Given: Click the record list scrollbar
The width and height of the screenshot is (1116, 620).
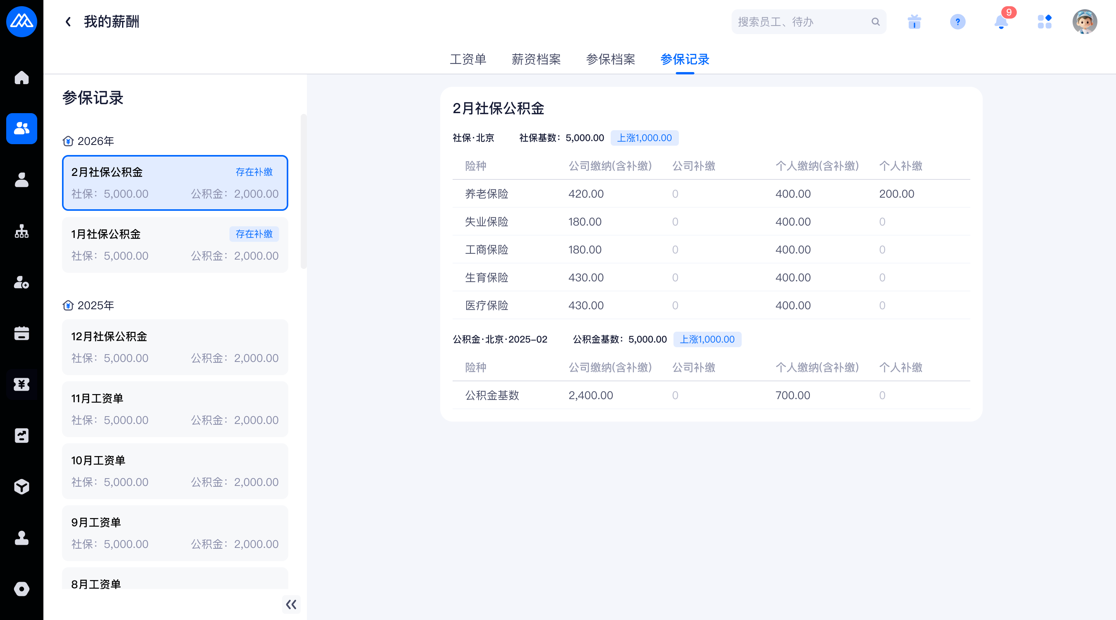Looking at the screenshot, I should 303,191.
